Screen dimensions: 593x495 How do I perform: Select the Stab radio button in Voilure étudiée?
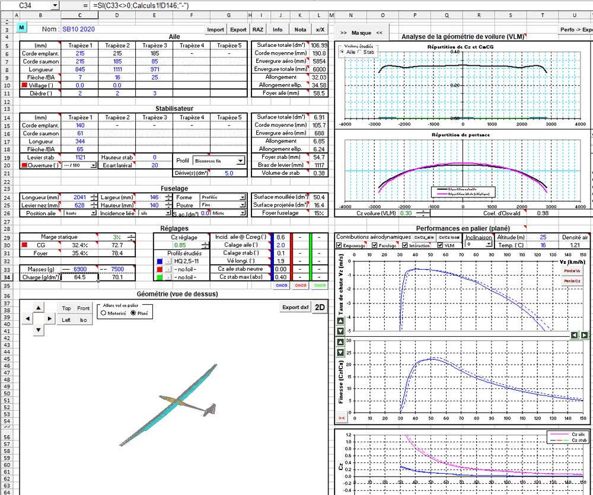pyautogui.click(x=360, y=52)
